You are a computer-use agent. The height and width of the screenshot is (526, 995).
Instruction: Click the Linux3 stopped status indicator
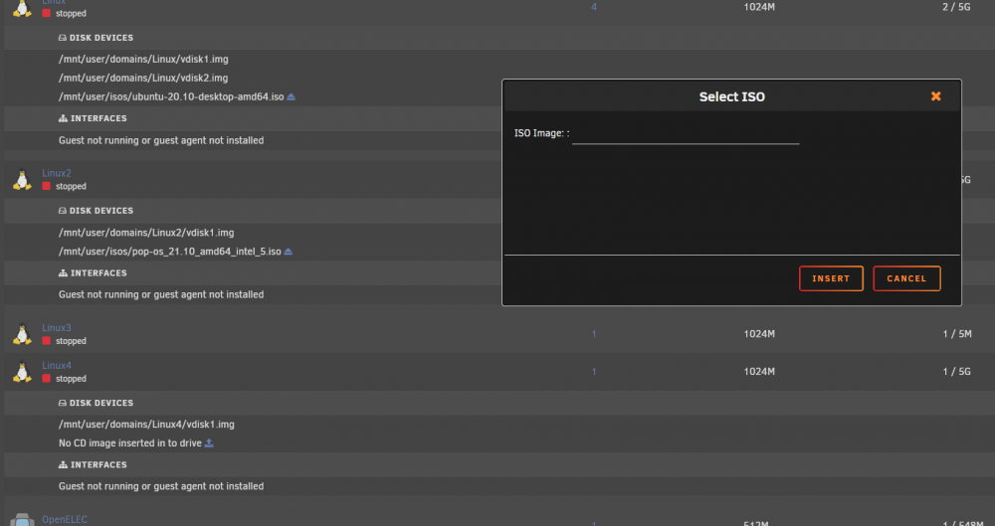click(x=47, y=341)
